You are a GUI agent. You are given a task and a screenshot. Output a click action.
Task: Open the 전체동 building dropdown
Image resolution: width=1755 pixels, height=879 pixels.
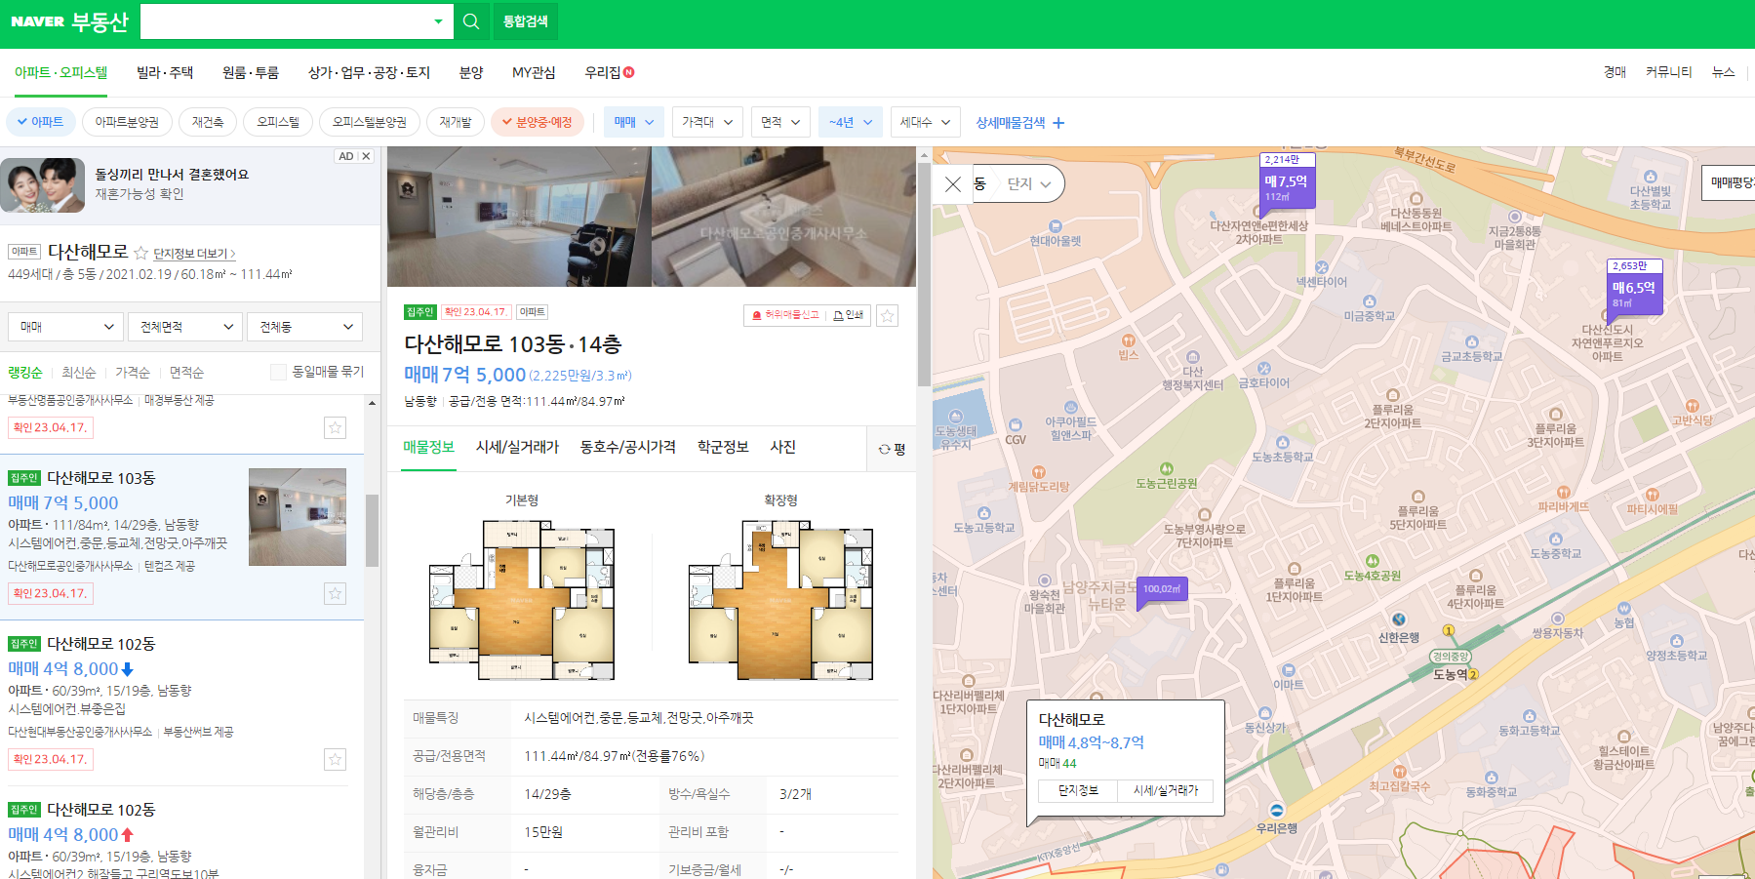(305, 327)
